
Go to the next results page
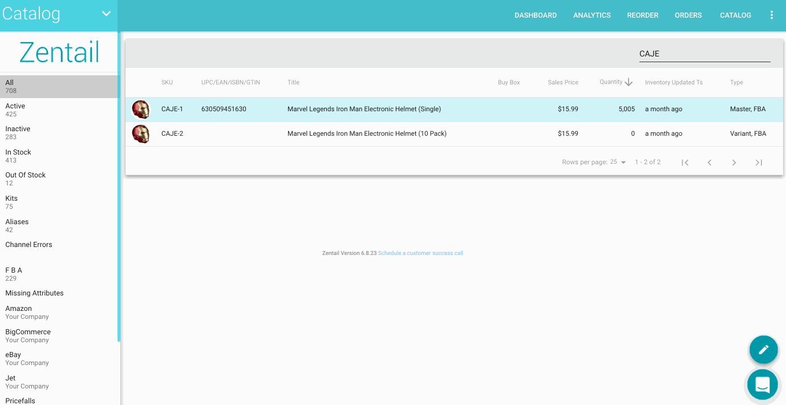pos(734,163)
